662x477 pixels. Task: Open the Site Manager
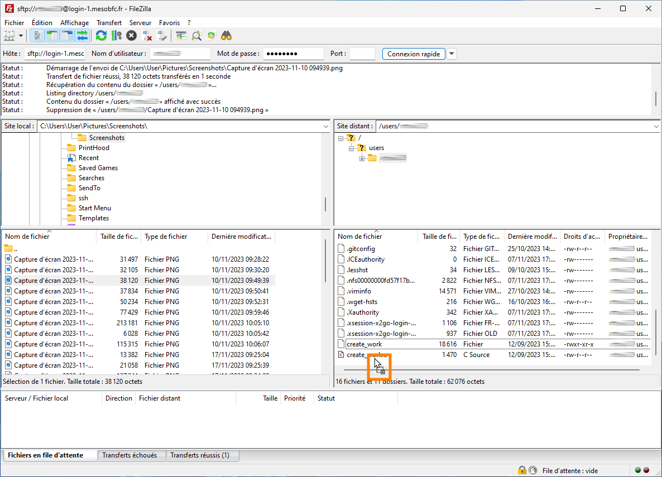coord(10,35)
